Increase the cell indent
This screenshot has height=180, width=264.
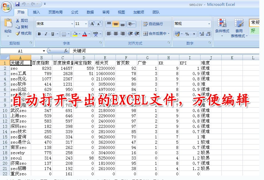[x=137, y=34]
